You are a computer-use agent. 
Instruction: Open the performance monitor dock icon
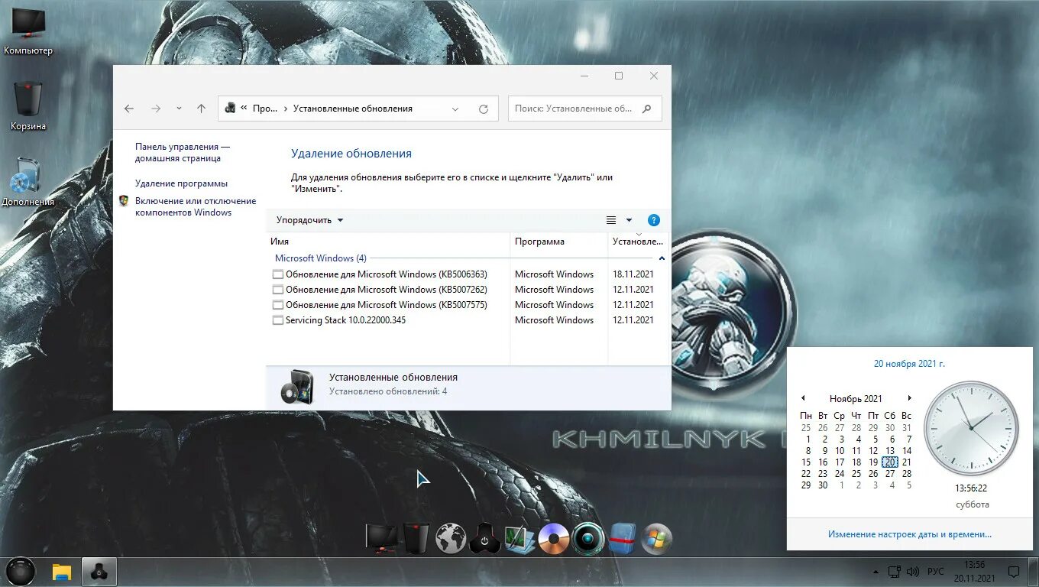pos(519,539)
